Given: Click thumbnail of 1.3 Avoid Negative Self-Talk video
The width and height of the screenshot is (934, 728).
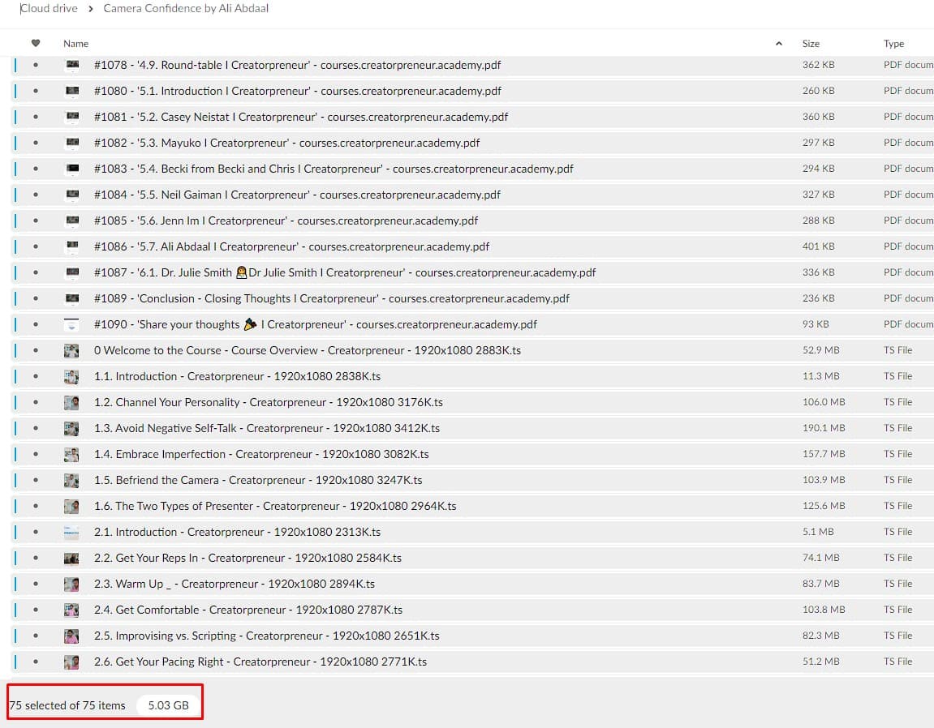Looking at the screenshot, I should [72, 428].
